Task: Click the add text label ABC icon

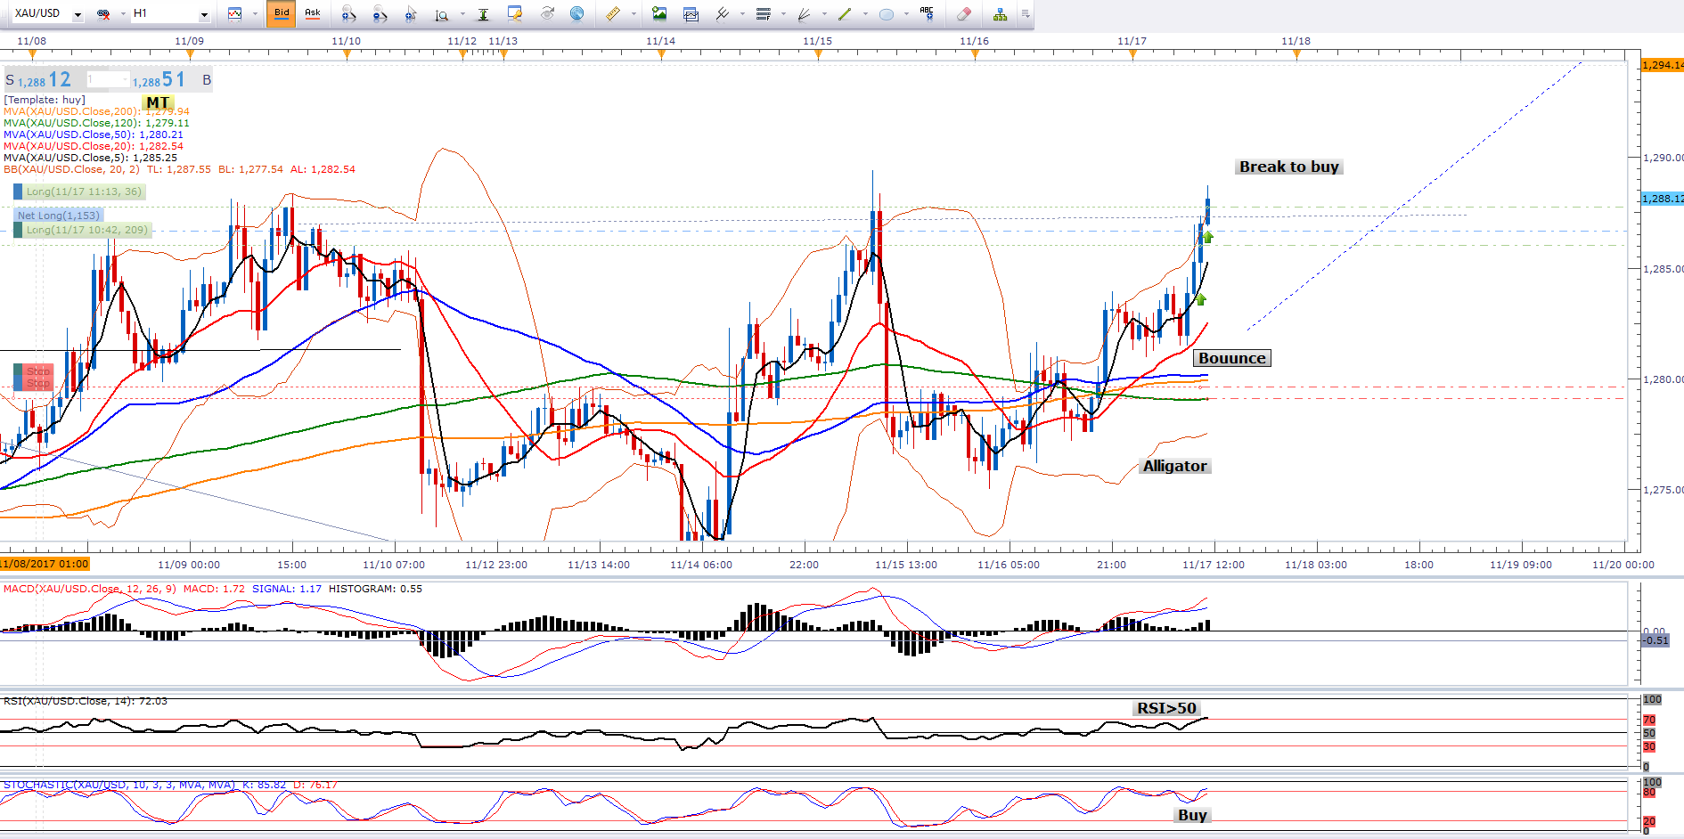Action: coord(927,13)
